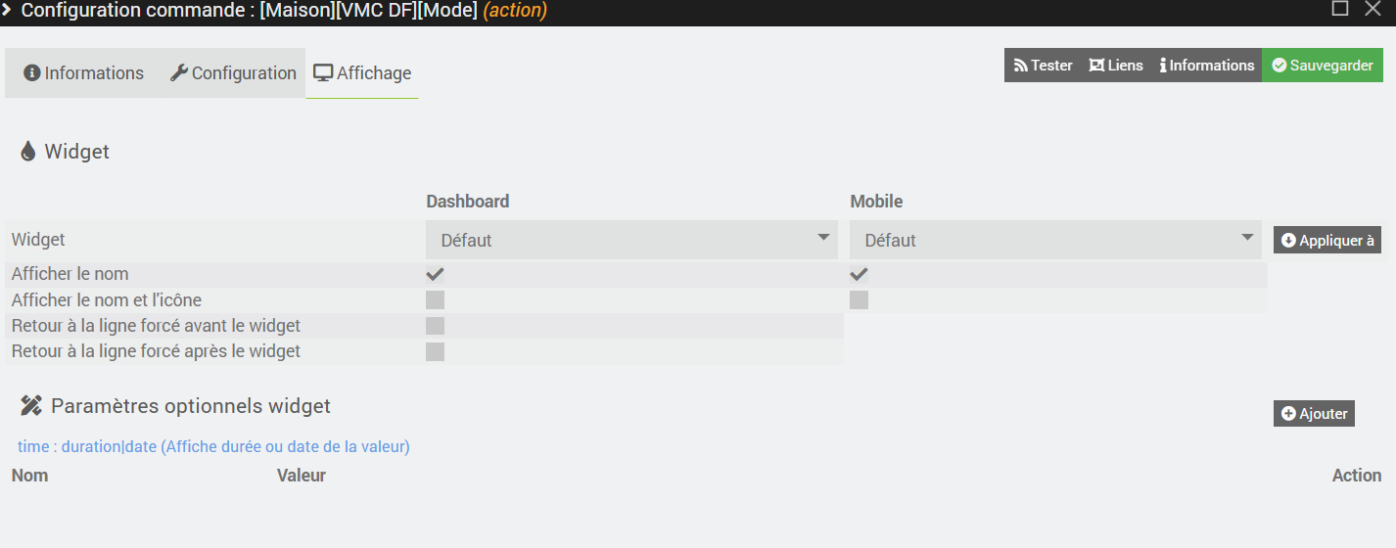This screenshot has height=548, width=1396.
Task: Enable Dashboard Afficher le nom et l'icône
Action: (436, 300)
